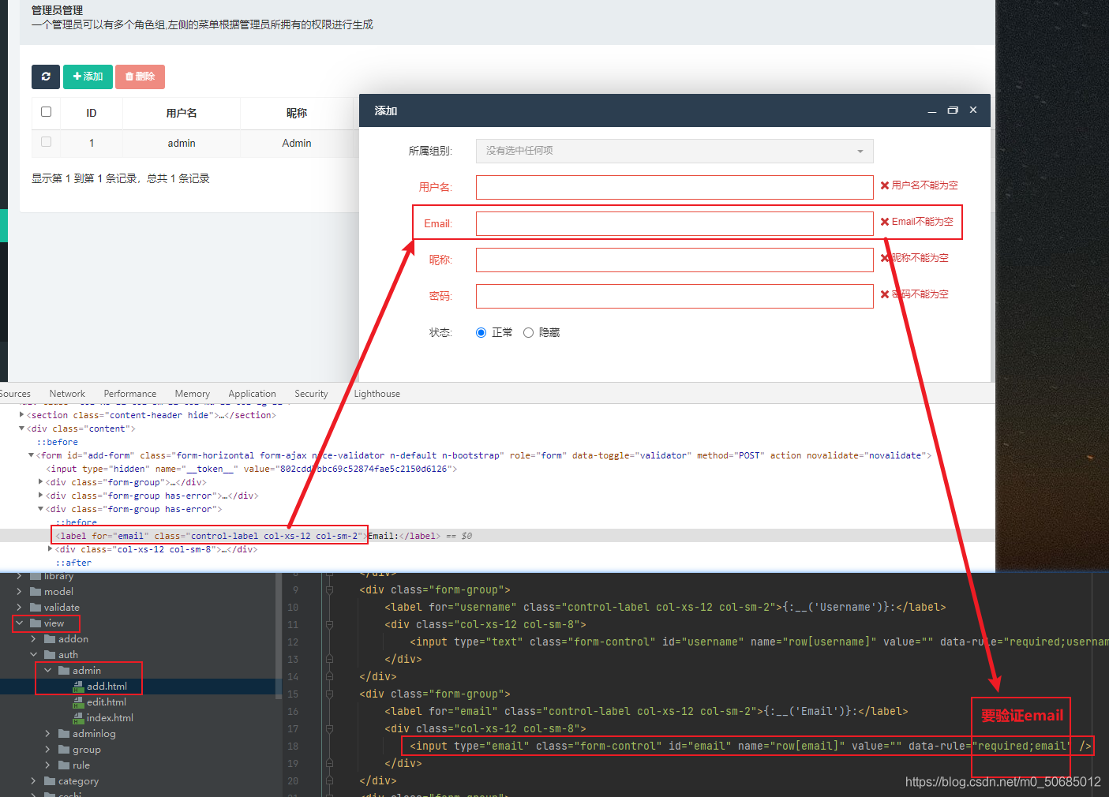
Task: Check the select-all checkbox in table header
Action: 46,112
